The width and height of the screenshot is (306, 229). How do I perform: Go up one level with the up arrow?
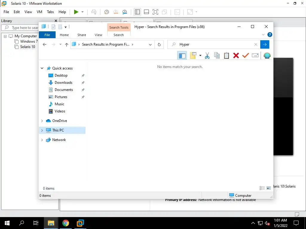(67, 45)
